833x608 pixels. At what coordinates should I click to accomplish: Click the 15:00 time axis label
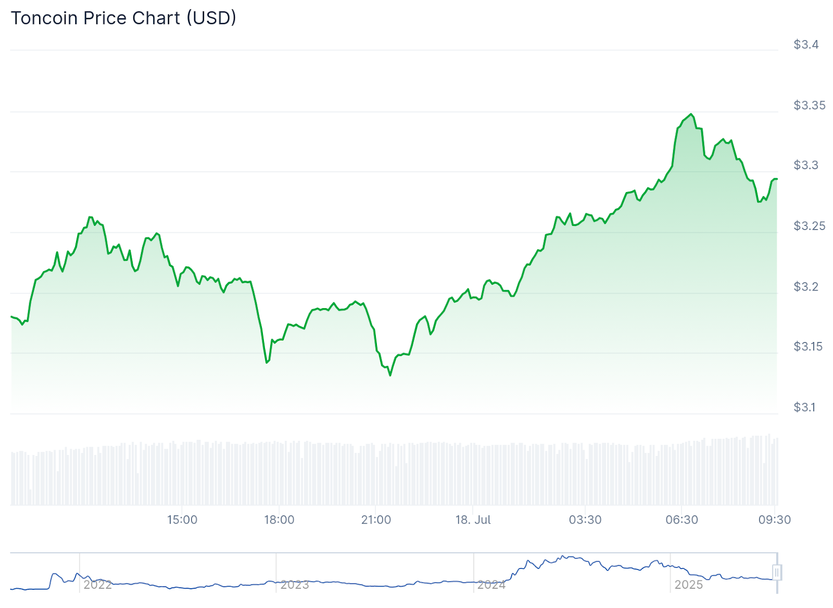coord(182,520)
